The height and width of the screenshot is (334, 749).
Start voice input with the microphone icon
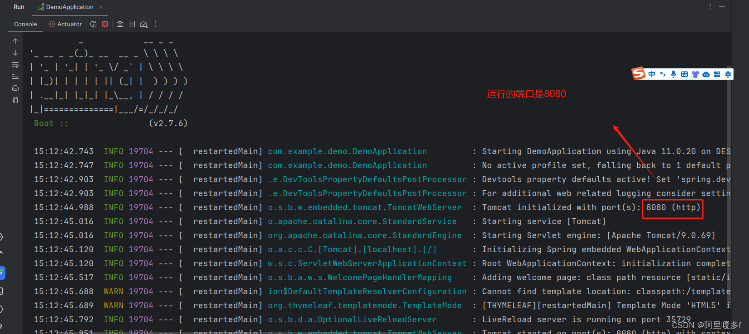pyautogui.click(x=673, y=74)
